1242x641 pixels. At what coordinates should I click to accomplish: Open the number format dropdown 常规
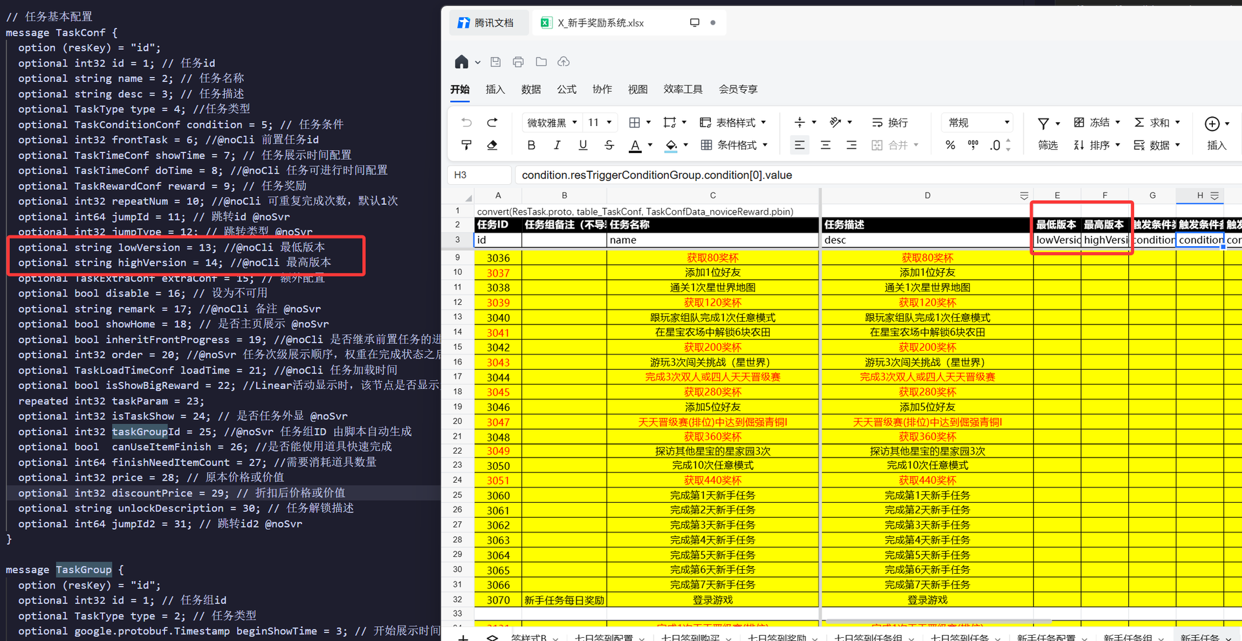pos(977,123)
